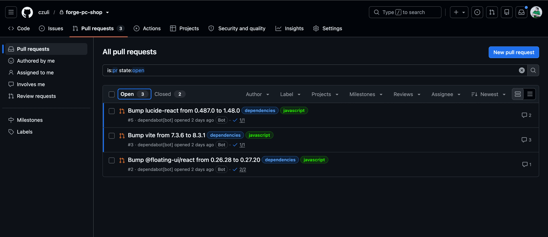Open the issues icon in top bar
Image resolution: width=548 pixels, height=237 pixels.
477,12
